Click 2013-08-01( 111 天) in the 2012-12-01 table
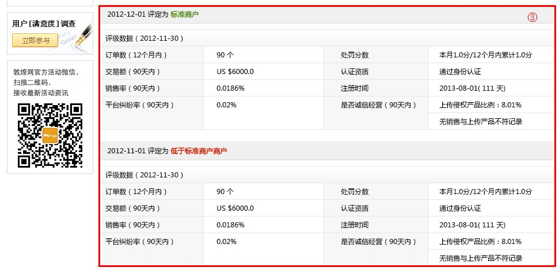This screenshot has width=559, height=271. pyautogui.click(x=473, y=88)
